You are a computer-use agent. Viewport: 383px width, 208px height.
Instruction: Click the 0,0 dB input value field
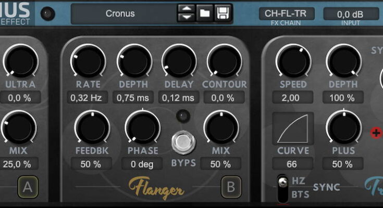tap(351, 14)
